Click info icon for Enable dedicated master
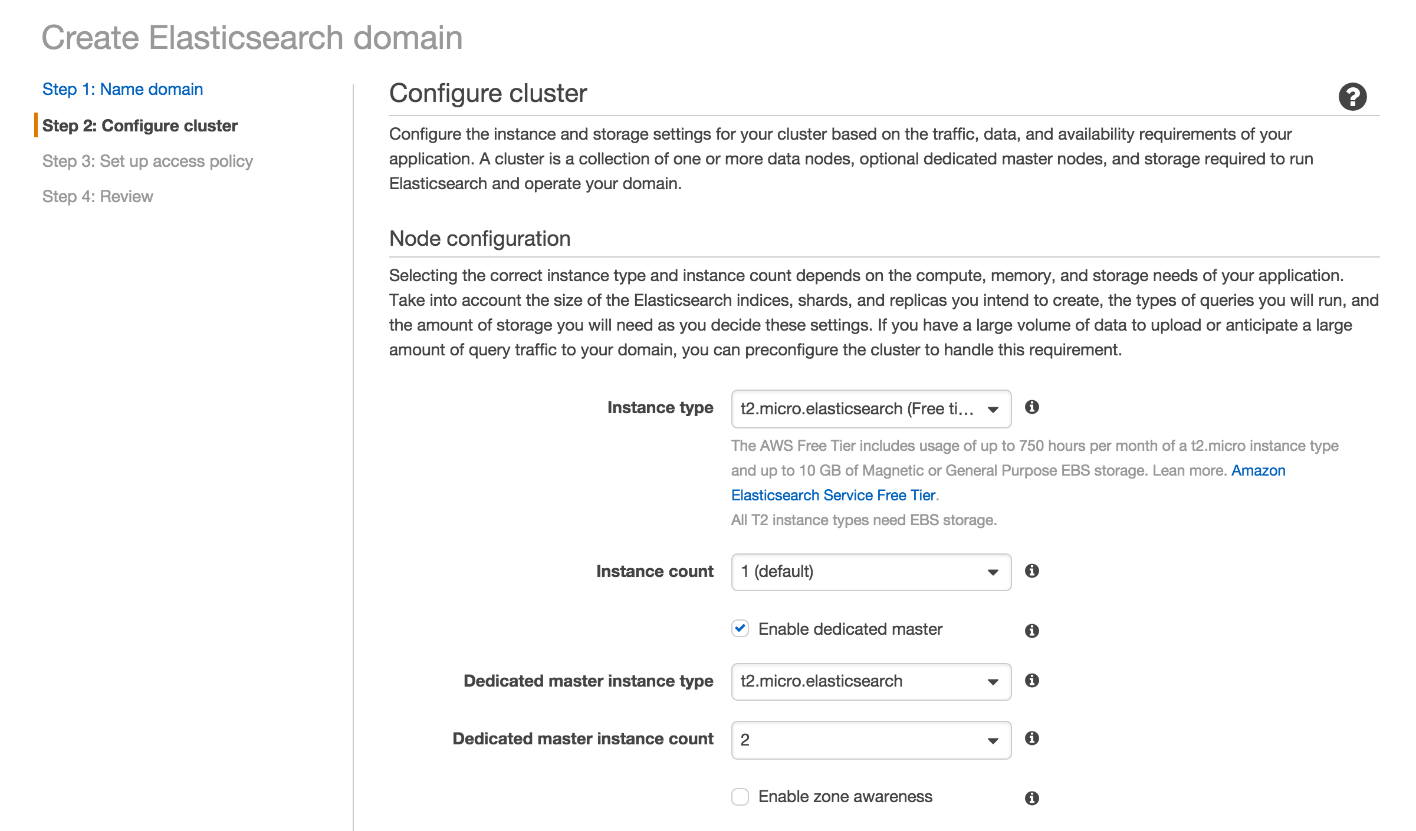1416x831 pixels. click(x=1031, y=631)
